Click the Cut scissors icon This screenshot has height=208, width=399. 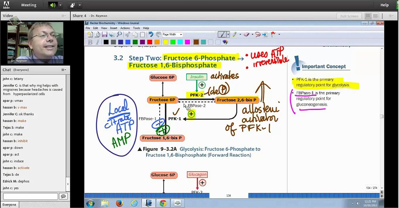128,35
